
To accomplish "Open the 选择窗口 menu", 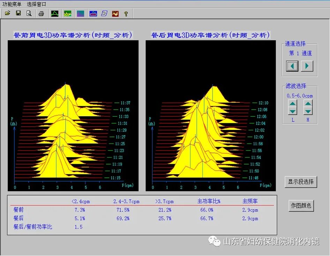I will click(x=36, y=4).
